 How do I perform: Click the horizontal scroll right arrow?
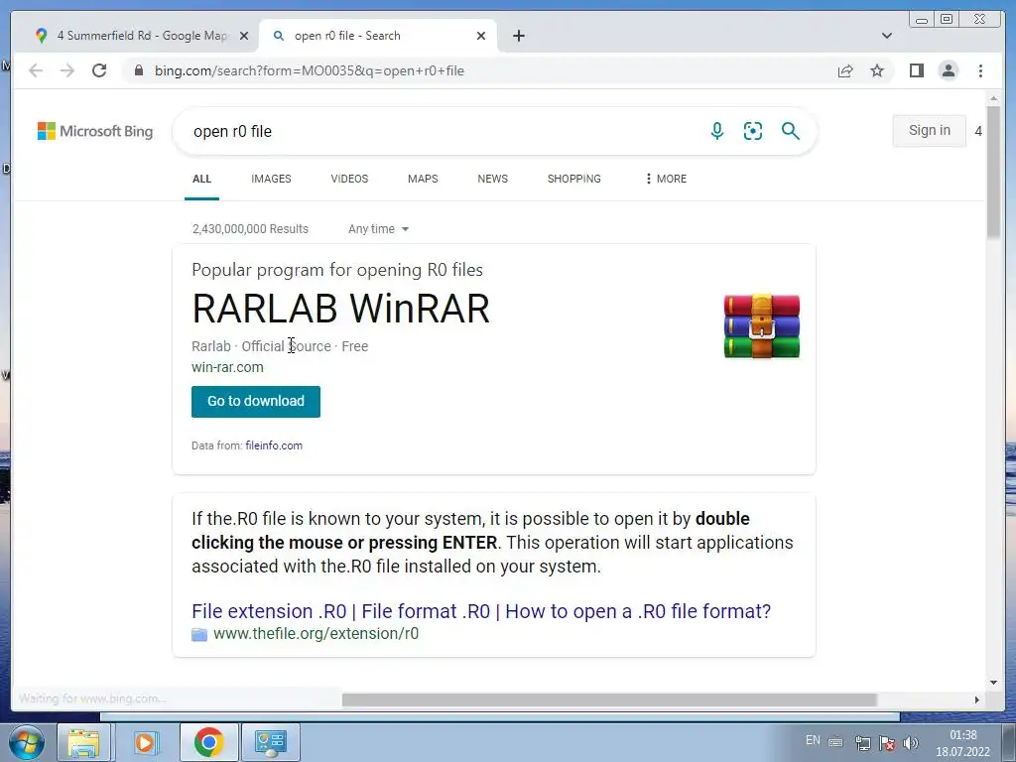(x=976, y=699)
